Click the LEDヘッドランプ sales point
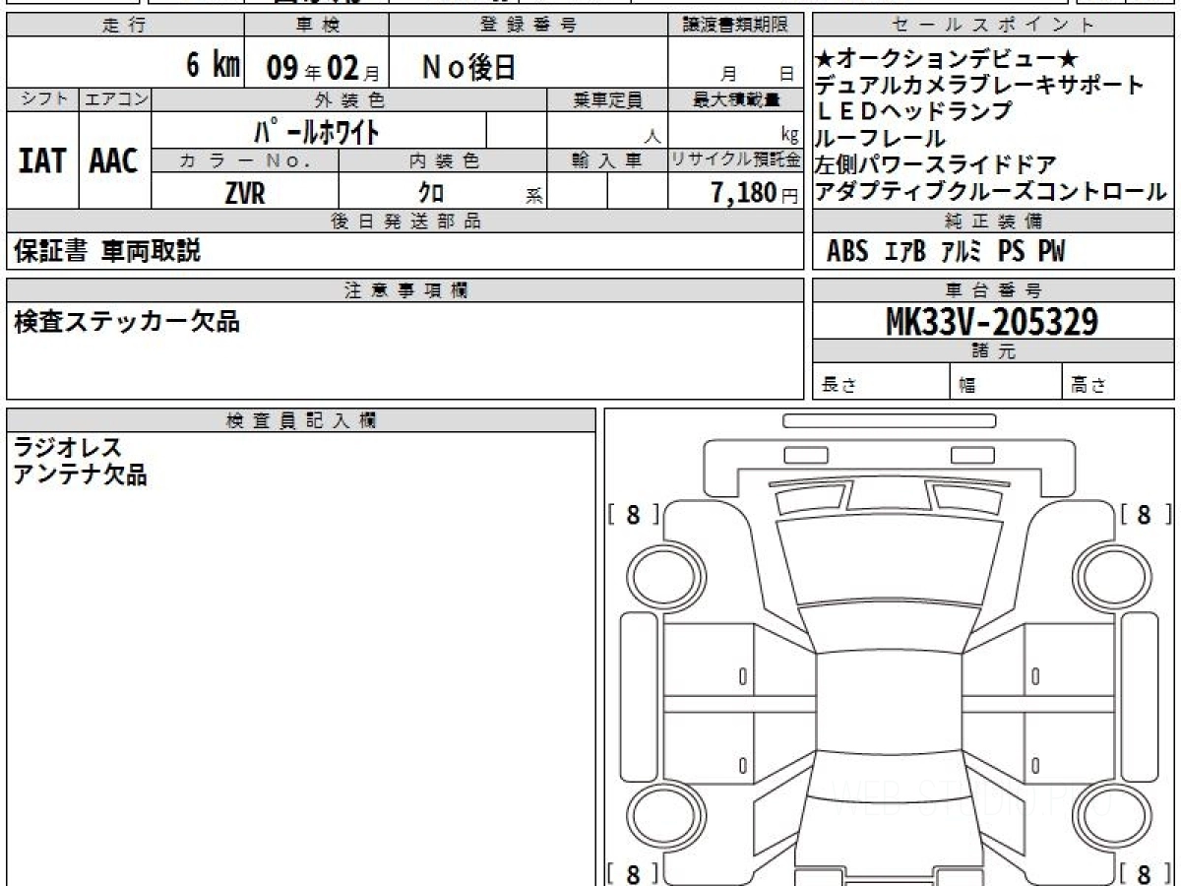 [913, 112]
